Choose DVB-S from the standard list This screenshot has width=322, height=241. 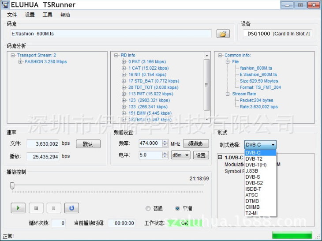pos(260,177)
